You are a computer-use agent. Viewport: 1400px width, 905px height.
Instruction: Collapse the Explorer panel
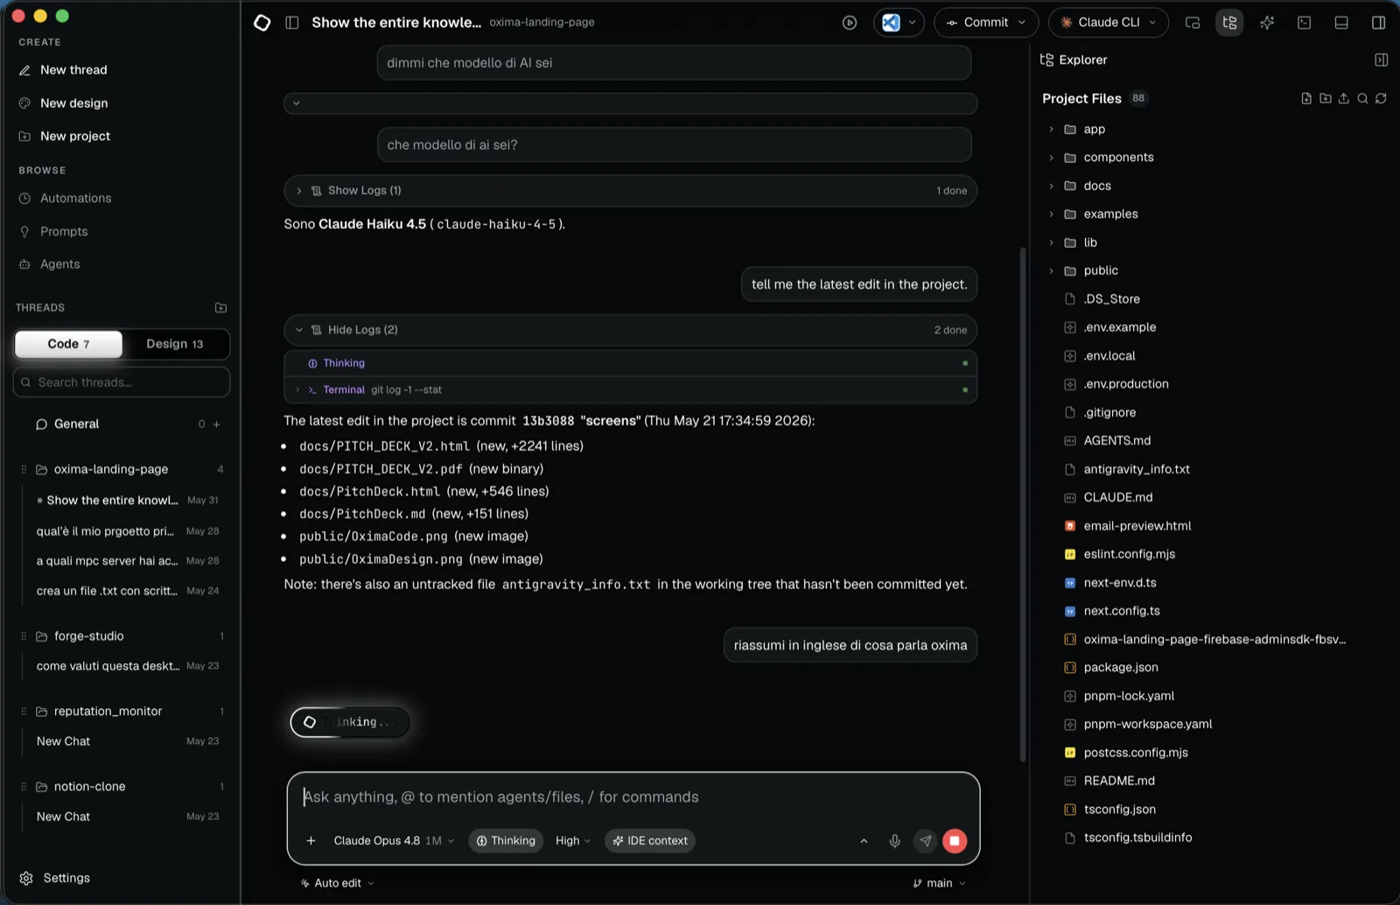[x=1381, y=60]
